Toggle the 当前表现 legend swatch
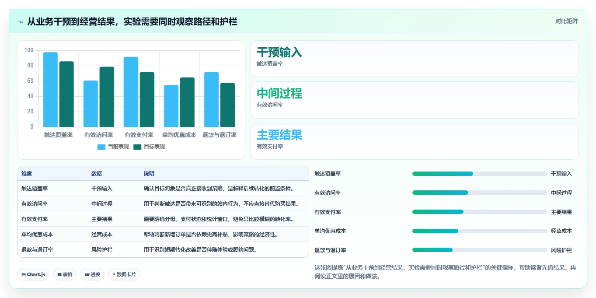 pyautogui.click(x=101, y=147)
